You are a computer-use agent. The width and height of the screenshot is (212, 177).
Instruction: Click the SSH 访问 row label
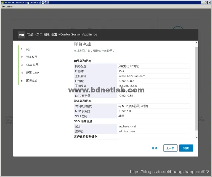click(x=81, y=116)
